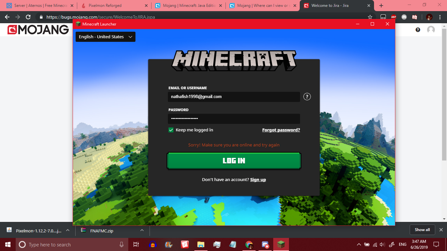Click the microphone icon in the search box

tap(122, 244)
